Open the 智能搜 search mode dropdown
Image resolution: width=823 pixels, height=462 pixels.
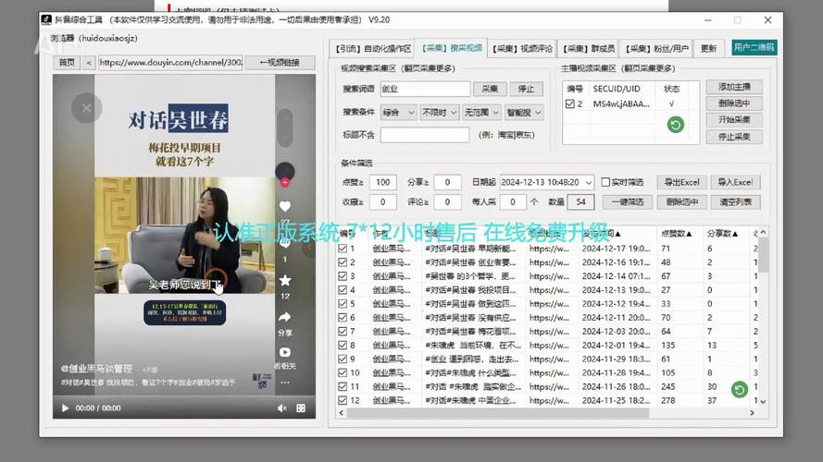524,113
